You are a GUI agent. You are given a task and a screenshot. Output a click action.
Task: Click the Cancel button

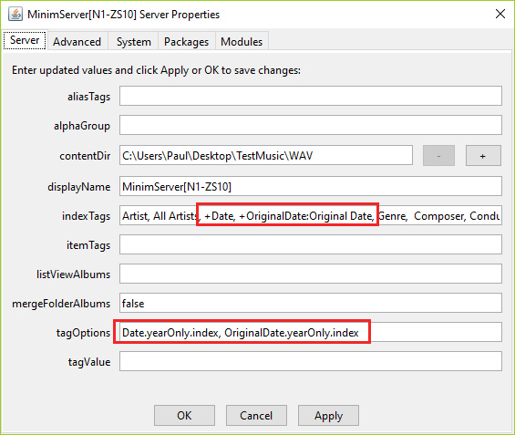[256, 415]
